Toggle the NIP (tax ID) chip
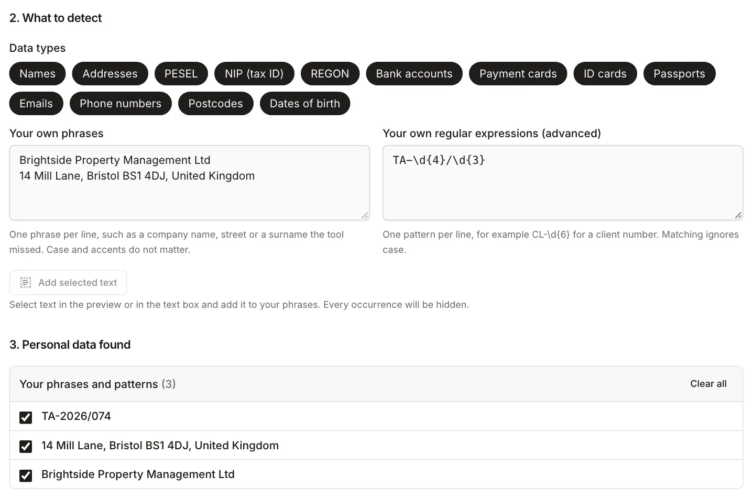 coord(254,74)
